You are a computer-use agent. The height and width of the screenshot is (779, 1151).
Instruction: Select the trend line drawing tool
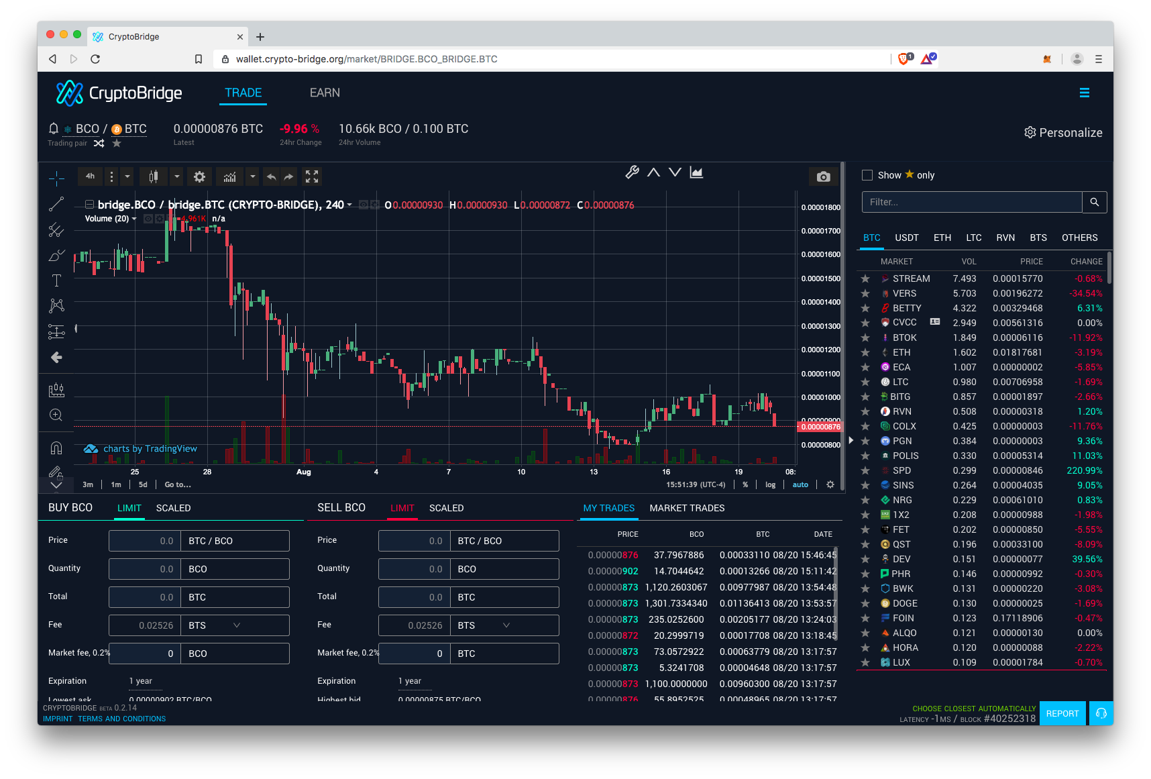[x=56, y=204]
